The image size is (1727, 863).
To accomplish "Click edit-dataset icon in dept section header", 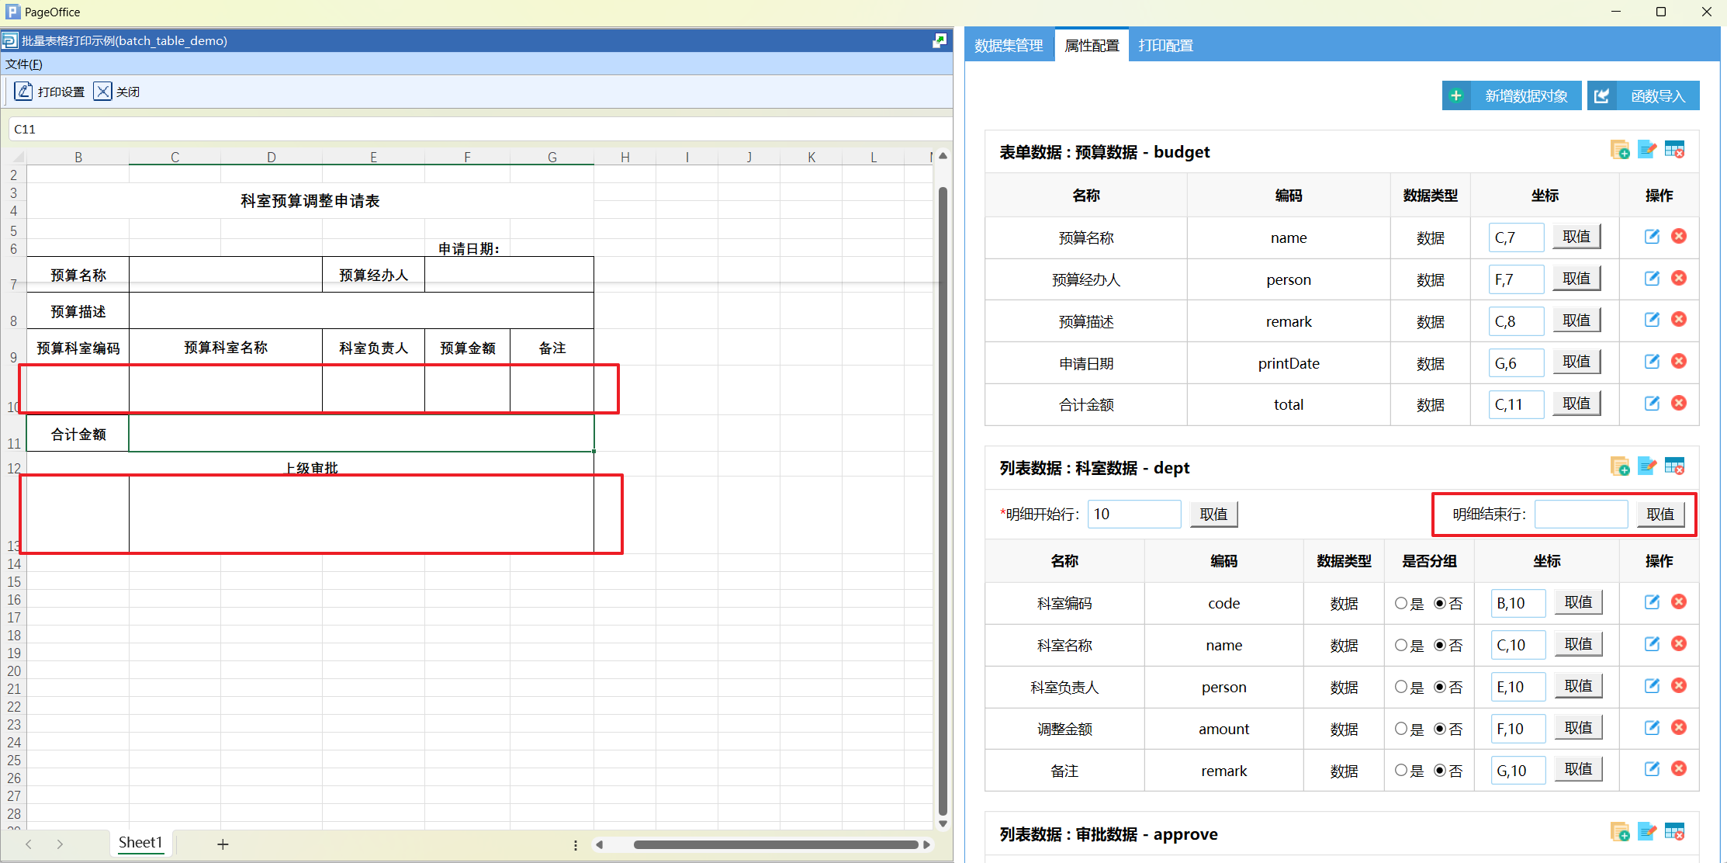I will coord(1646,466).
